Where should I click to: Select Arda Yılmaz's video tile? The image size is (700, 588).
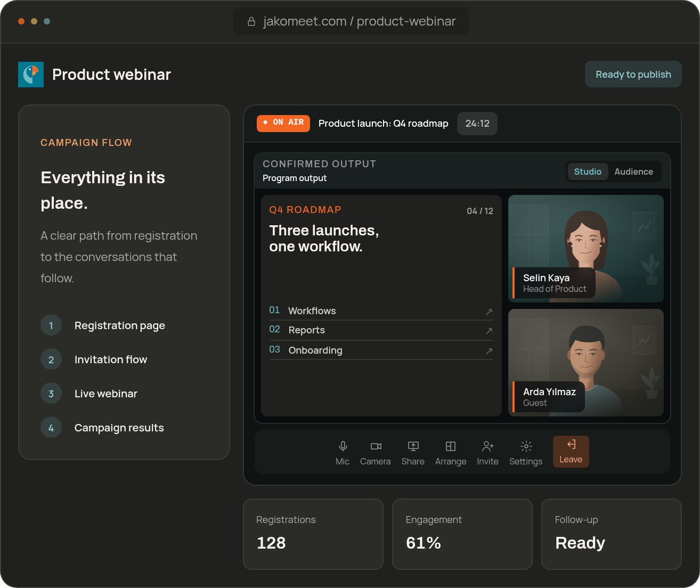pos(586,363)
